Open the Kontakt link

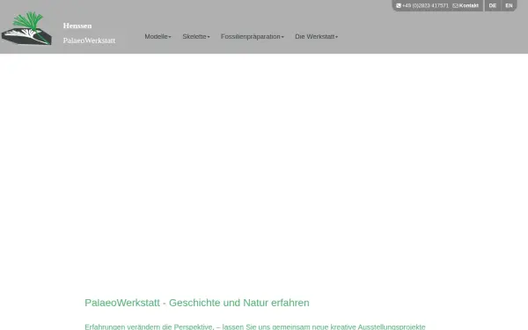468,6
